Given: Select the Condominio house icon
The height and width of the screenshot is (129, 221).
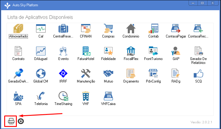Looking at the screenshot, I should click(131, 28).
